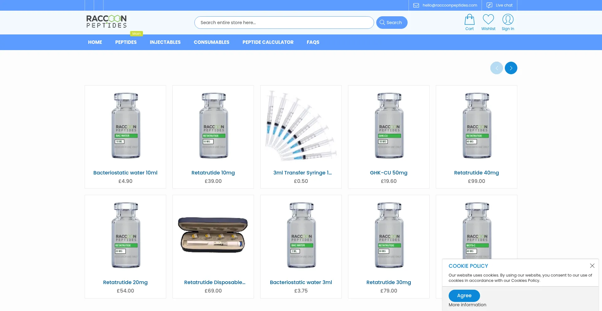Screen dimensions: 602x311
Task: Open Retatrutide 30mg product link
Action: [x=389, y=282]
